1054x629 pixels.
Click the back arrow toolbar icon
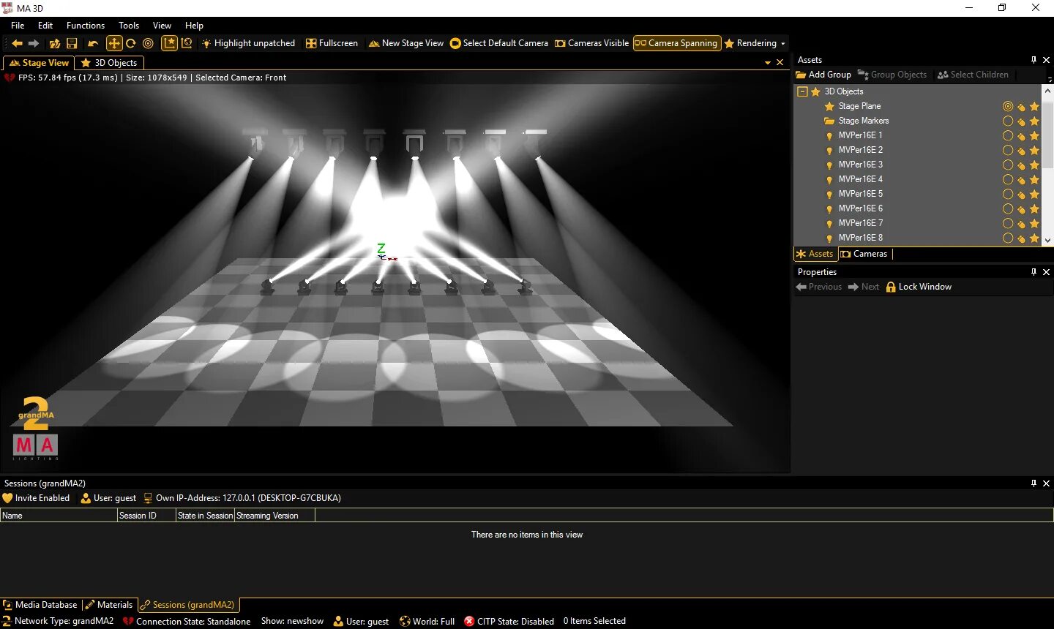click(17, 43)
